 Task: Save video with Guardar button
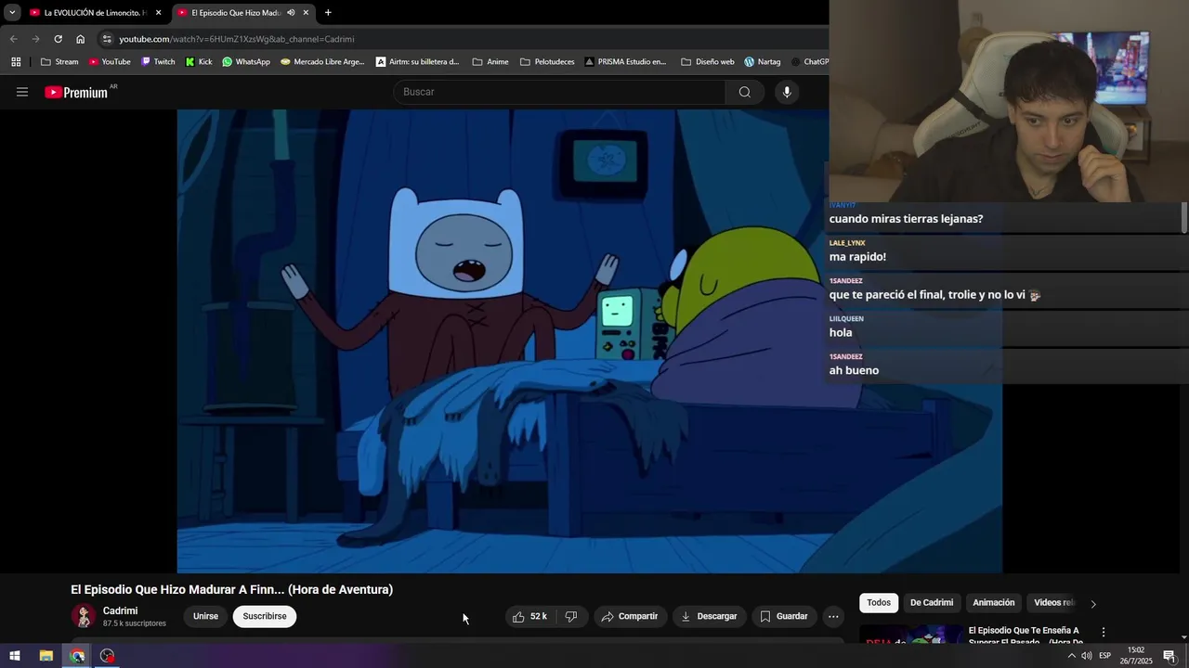(784, 616)
